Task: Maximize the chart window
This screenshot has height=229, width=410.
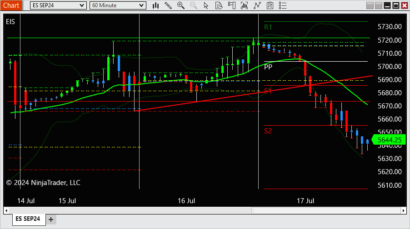Action: coord(396,5)
